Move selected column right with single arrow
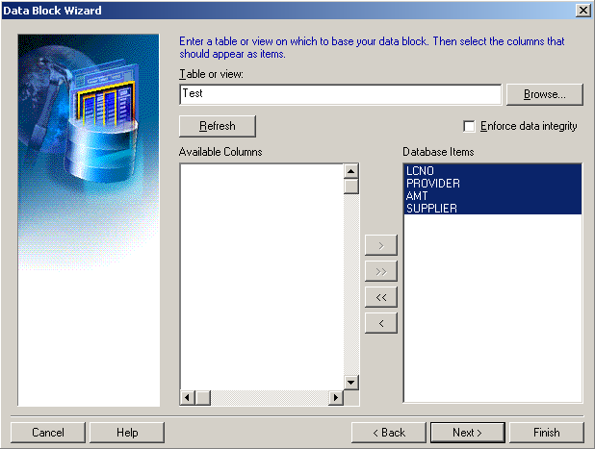This screenshot has width=595, height=449. tap(381, 245)
